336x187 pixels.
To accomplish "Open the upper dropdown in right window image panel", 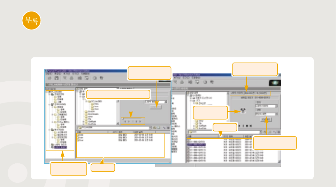I will pyautogui.click(x=276, y=106).
